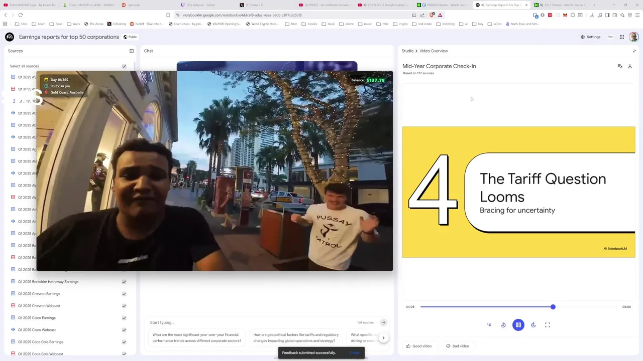Uncheck the Berkshire Hathaway Earnings source
The image size is (643, 361).
coord(124,282)
